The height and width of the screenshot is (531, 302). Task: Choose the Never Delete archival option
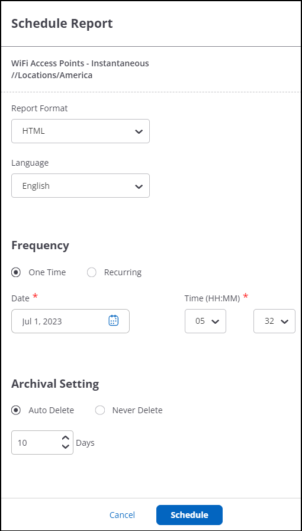click(x=100, y=410)
